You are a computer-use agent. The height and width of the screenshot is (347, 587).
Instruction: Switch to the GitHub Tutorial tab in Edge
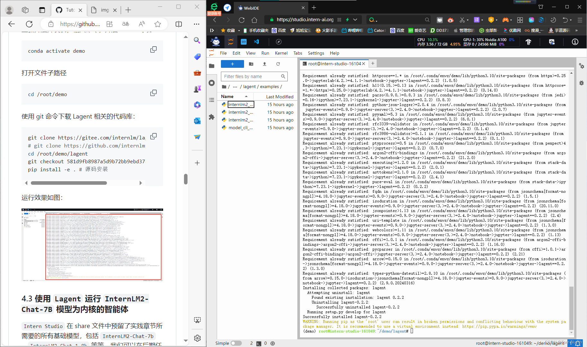click(x=69, y=10)
